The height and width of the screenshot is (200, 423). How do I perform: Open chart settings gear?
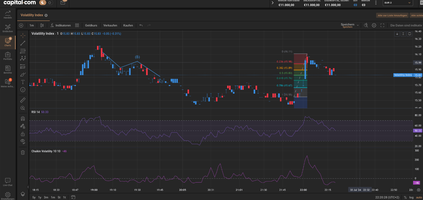[374, 25]
